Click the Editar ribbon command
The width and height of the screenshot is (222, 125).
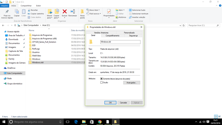pos(120,14)
